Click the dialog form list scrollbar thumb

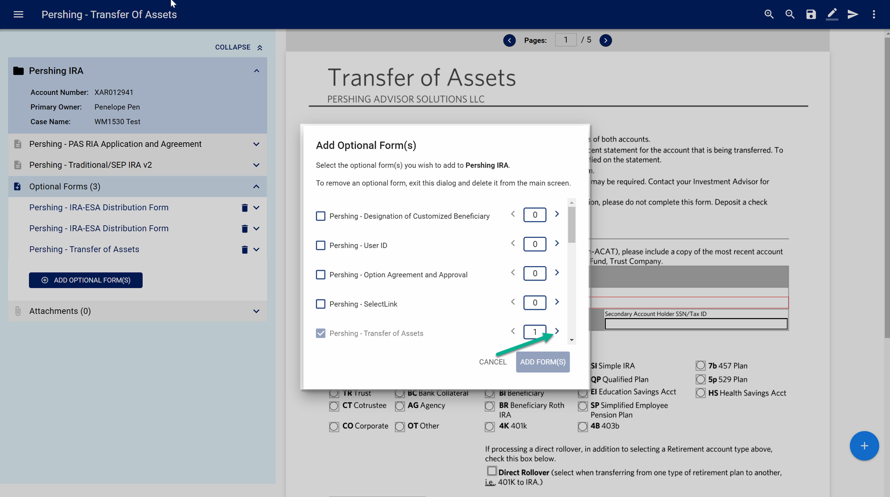pyautogui.click(x=572, y=225)
